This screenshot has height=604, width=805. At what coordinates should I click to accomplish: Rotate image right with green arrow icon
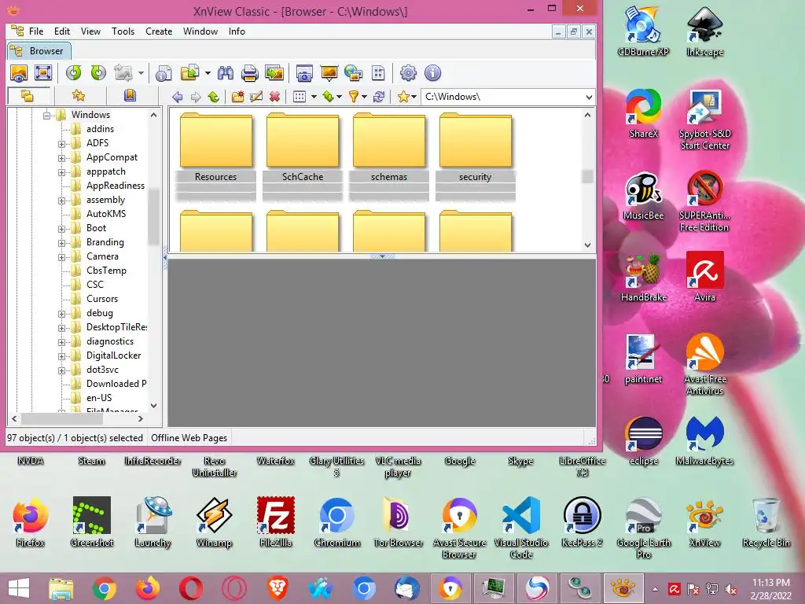coord(98,73)
